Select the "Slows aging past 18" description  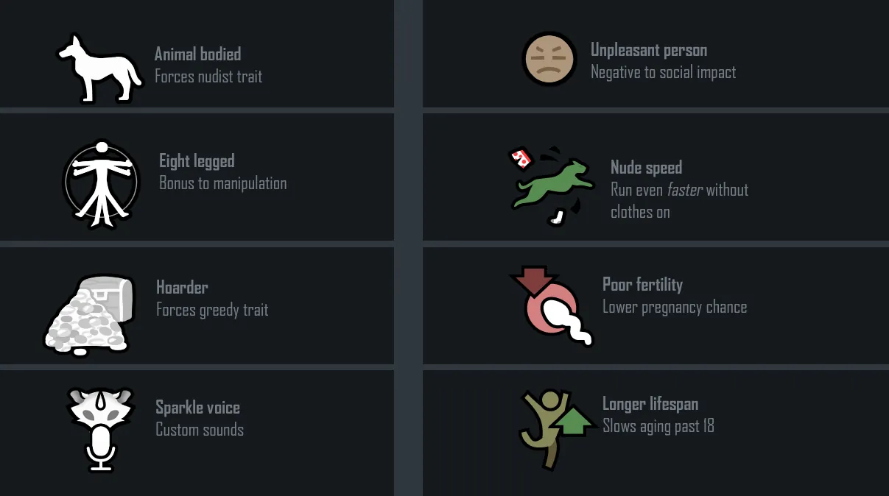coord(658,426)
